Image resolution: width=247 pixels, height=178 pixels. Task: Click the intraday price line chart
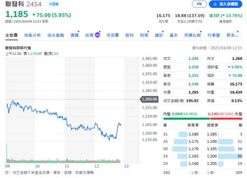click(x=63, y=121)
